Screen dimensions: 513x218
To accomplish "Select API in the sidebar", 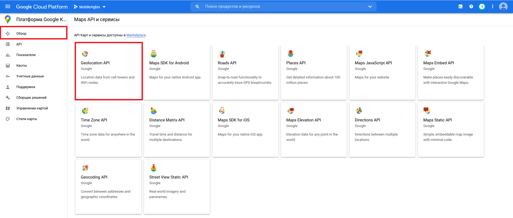I will 34,44.
